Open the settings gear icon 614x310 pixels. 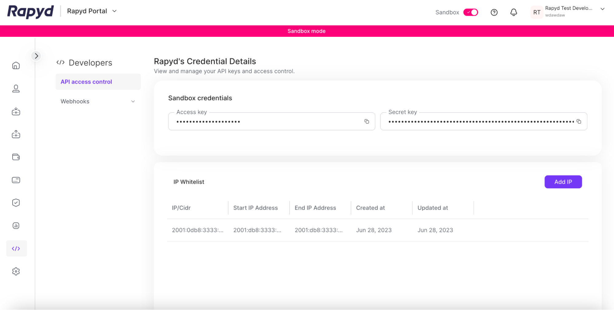(16, 271)
